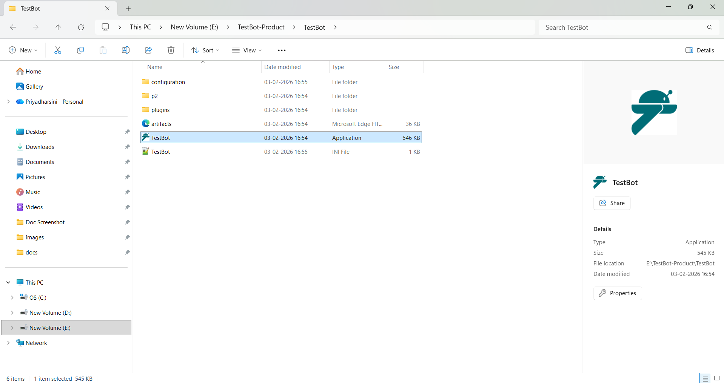Open the See more three-dots menu

click(x=282, y=50)
